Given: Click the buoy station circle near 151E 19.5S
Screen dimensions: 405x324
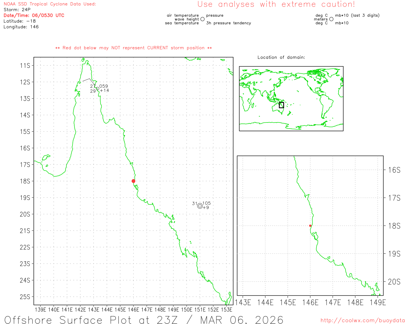Looking at the screenshot, I should click(200, 206).
